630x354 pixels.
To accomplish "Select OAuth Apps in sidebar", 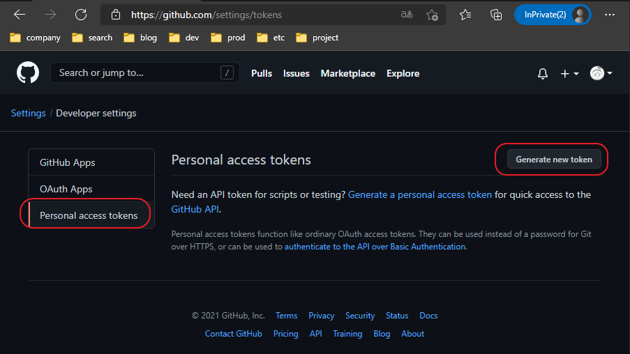I will [91, 189].
